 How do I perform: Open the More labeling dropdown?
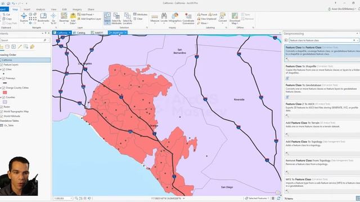[x=203, y=23]
